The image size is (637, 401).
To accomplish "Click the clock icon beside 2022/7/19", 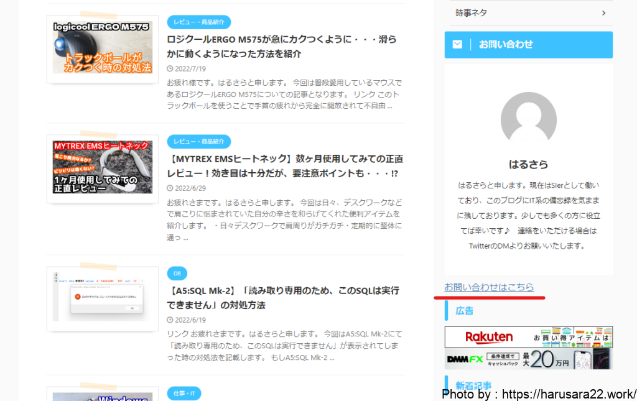I will click(x=170, y=68).
